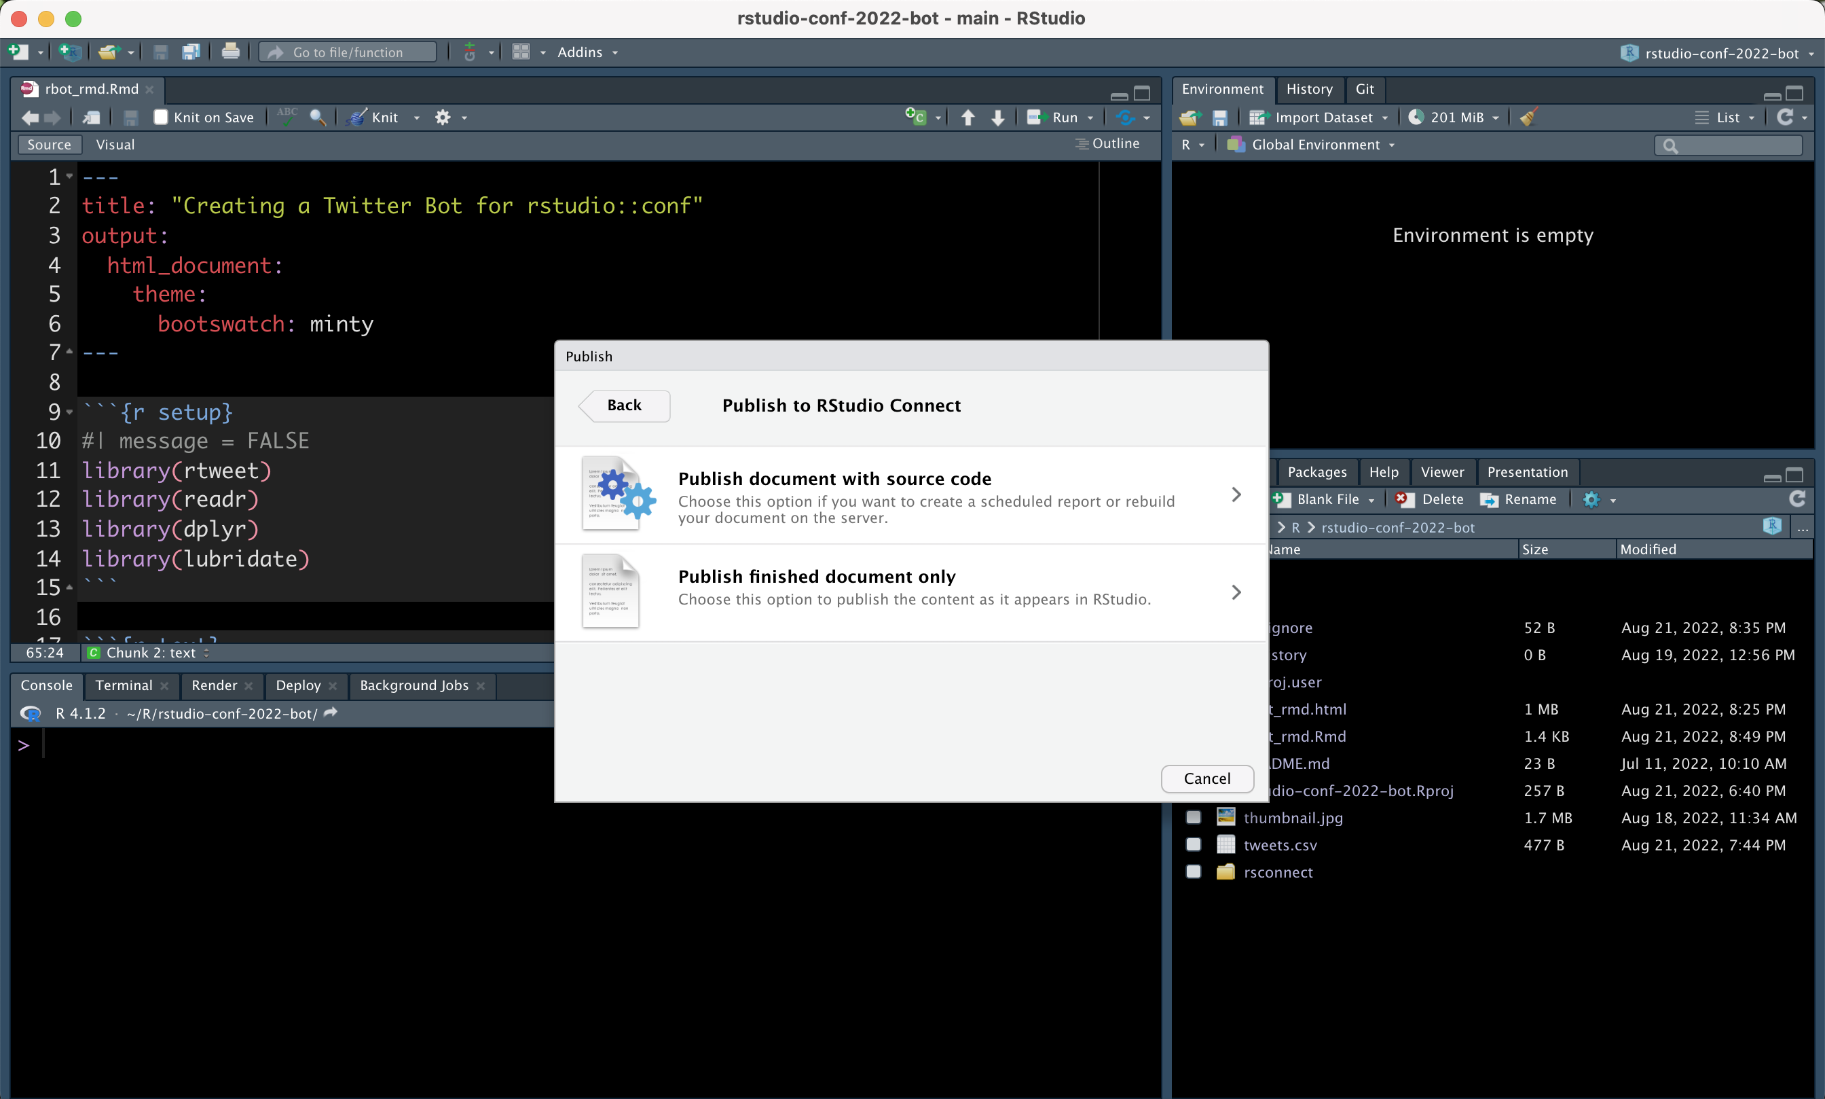Click the Workspace Panes grid icon
Viewport: 1825px width, 1099px height.
coord(521,52)
